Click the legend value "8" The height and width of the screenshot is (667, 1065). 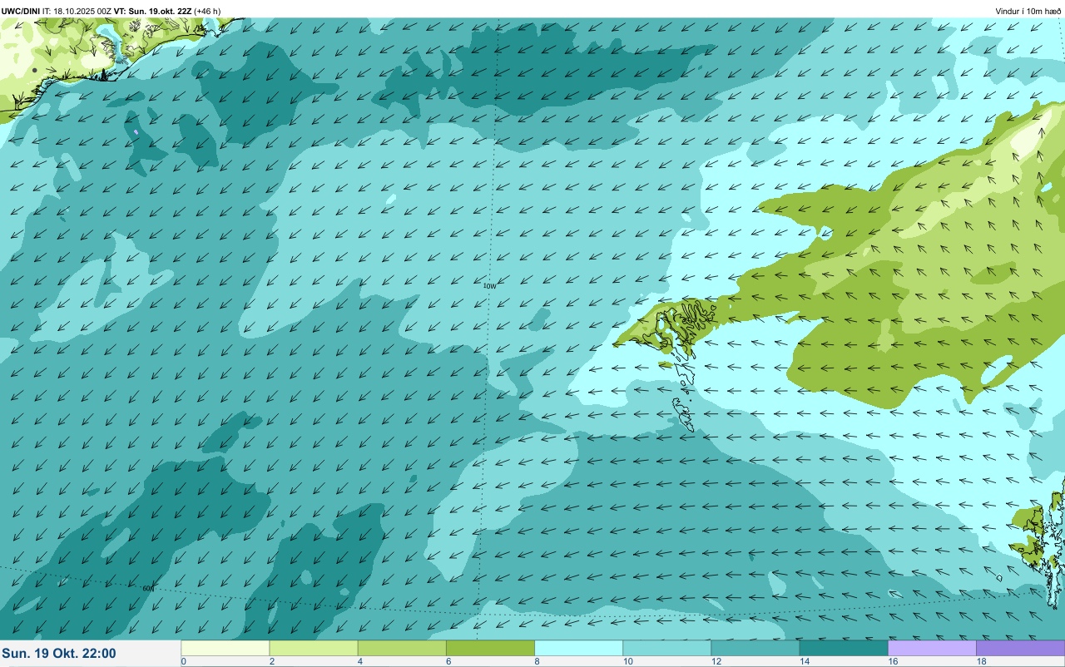tap(536, 662)
